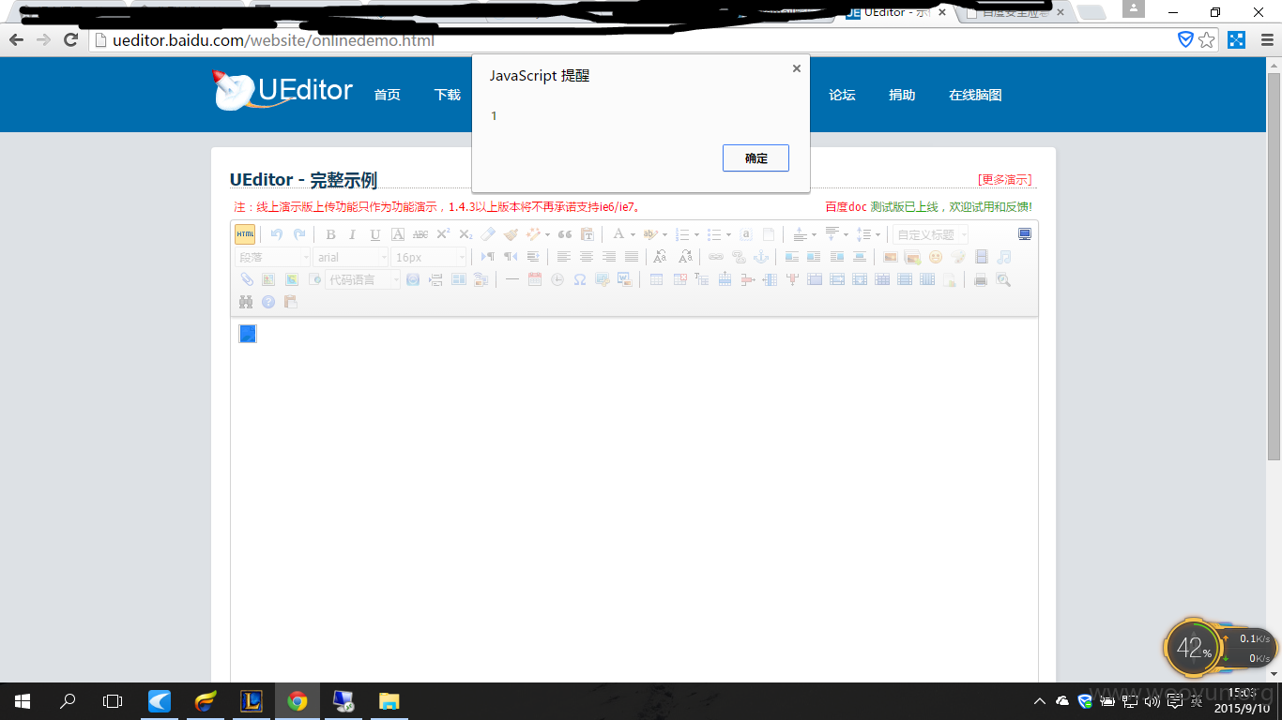This screenshot has width=1282, height=720.
Task: Click the help question mark icon
Action: pos(268,302)
